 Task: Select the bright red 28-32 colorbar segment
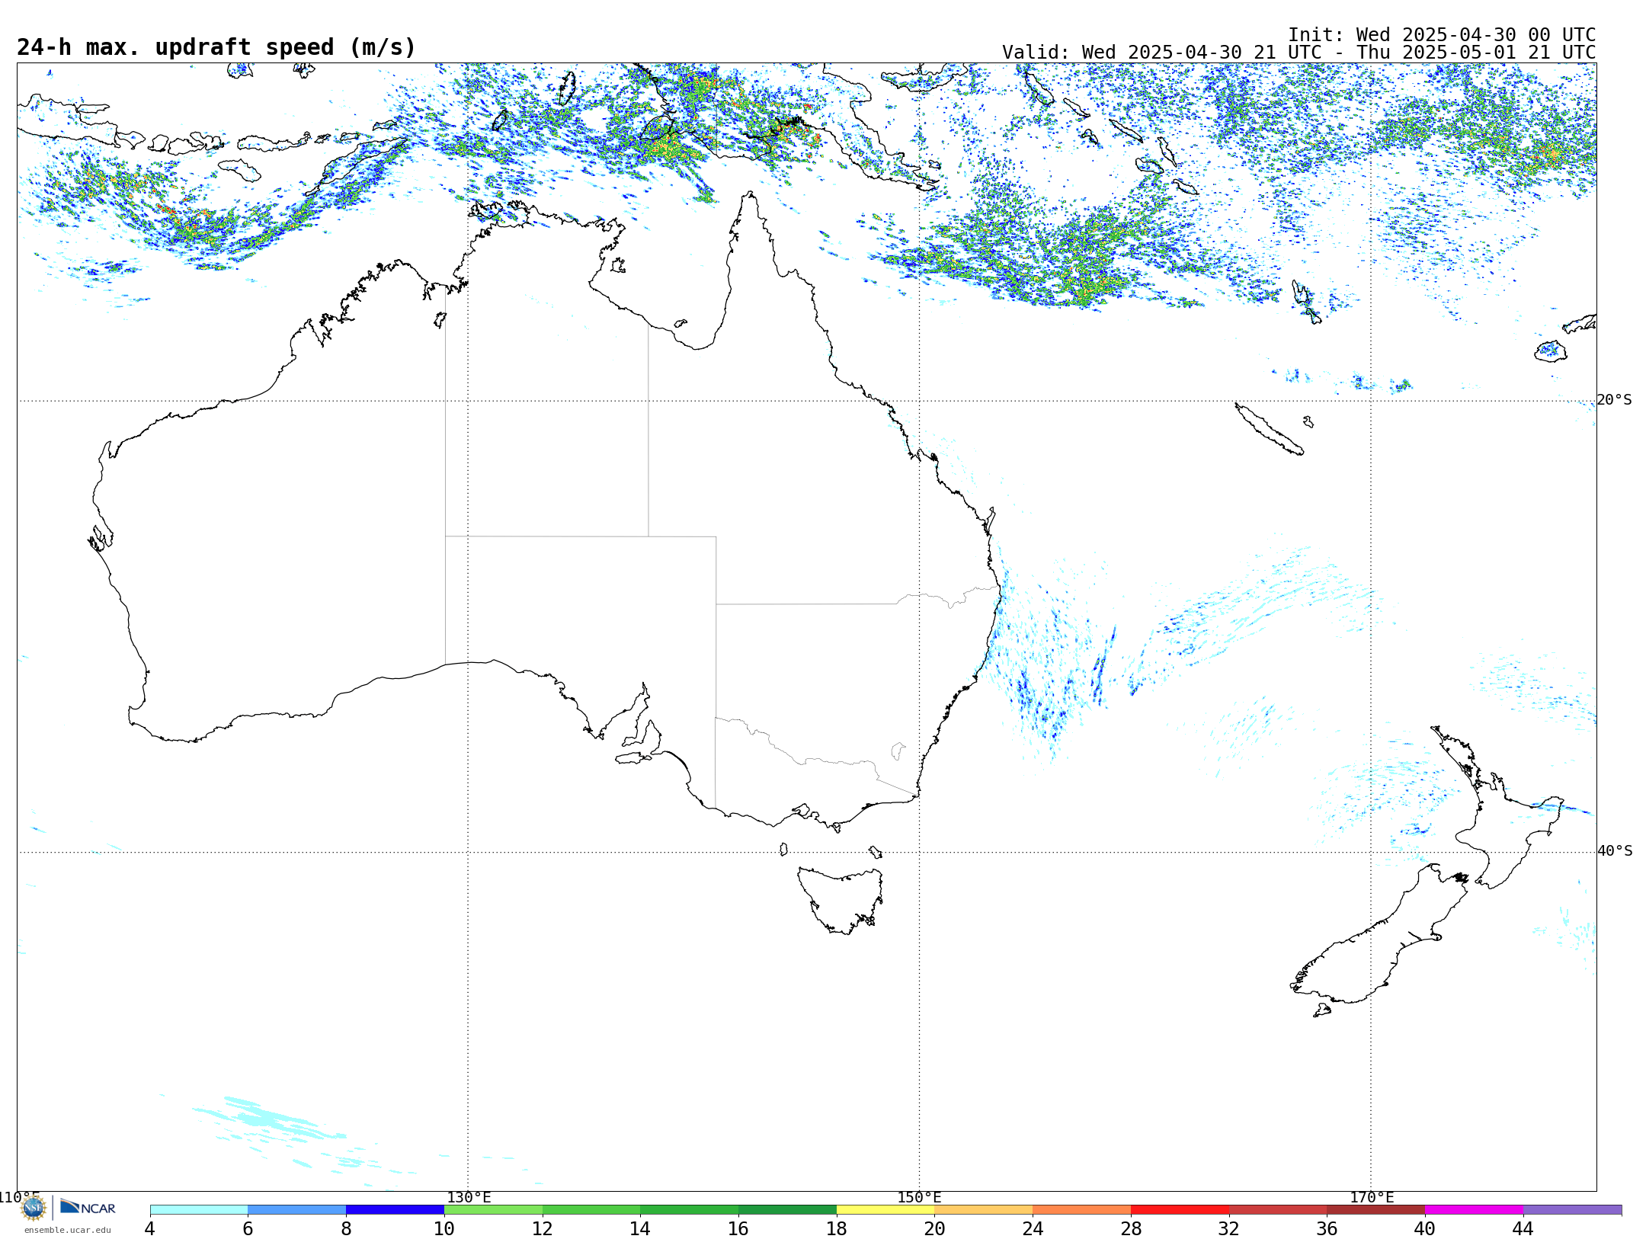(1180, 1210)
